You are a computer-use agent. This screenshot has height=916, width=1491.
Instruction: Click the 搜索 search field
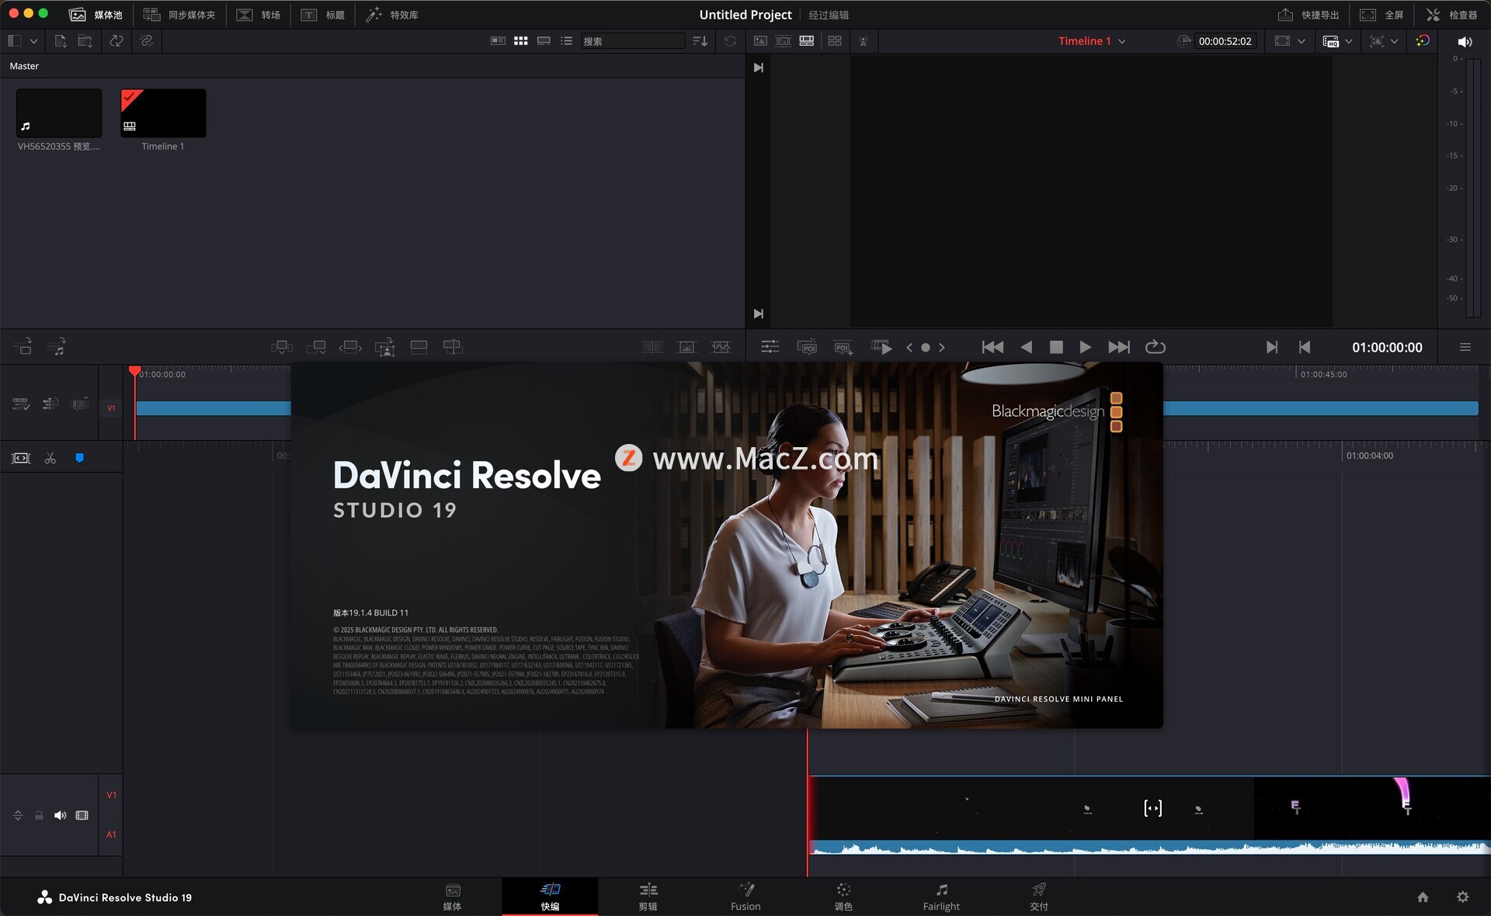coord(633,41)
